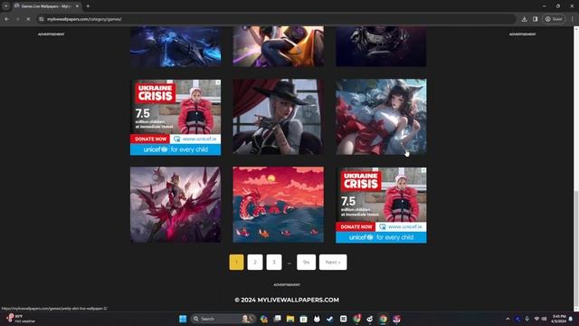Go to pagination page 2
Viewport: 579px width, 326px height.
coord(255,262)
